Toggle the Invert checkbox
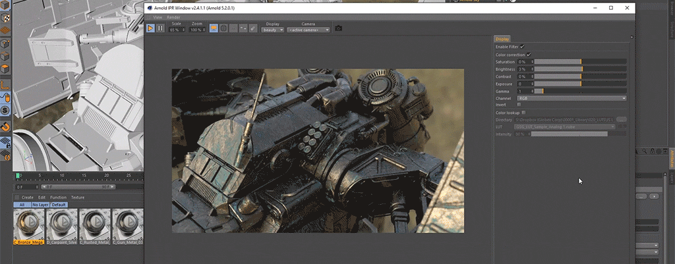 (x=519, y=105)
